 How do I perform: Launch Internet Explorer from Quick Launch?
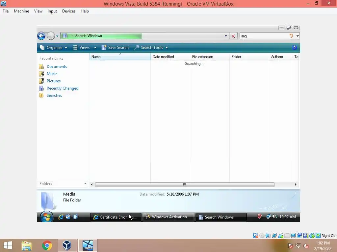pos(61,217)
